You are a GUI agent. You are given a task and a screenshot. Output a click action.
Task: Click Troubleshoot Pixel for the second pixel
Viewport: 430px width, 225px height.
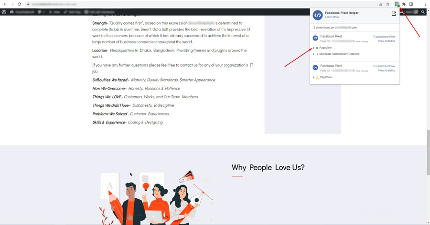click(x=384, y=66)
